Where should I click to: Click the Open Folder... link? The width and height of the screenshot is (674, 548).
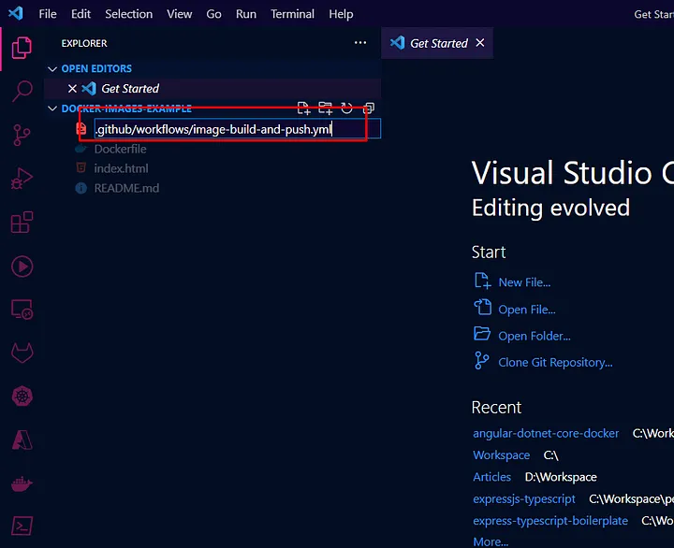click(535, 336)
